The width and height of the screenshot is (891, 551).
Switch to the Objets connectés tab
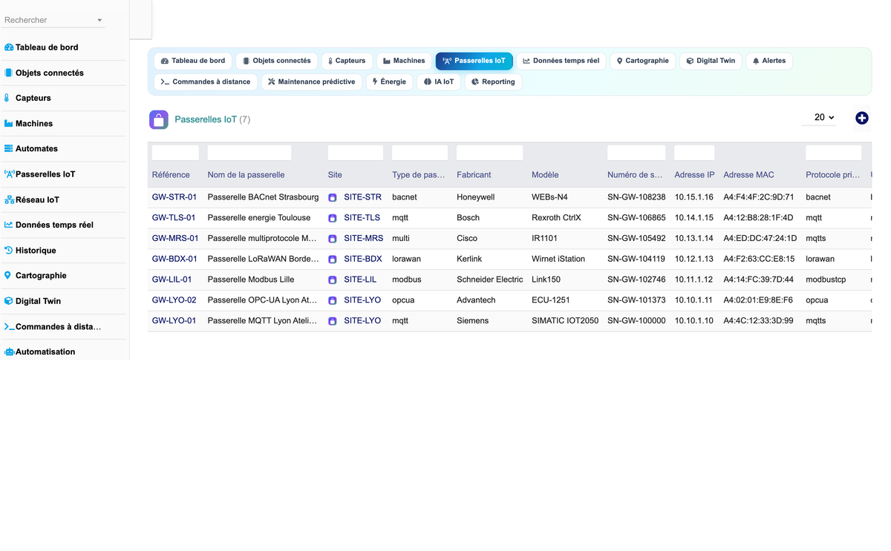[276, 61]
